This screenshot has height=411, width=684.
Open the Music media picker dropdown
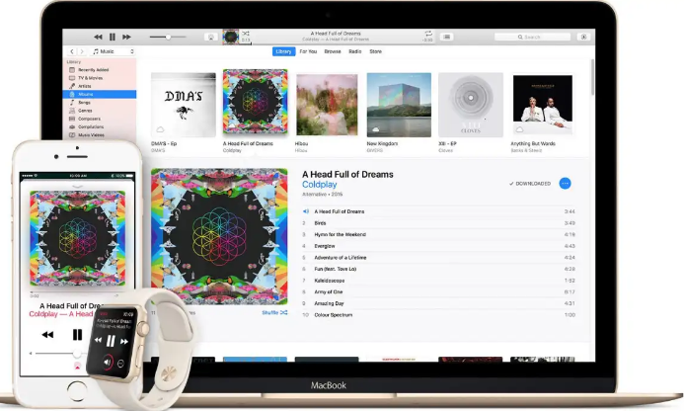coord(113,51)
